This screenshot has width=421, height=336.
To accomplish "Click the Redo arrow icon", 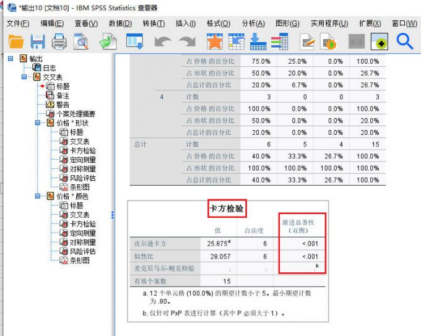I will coord(186,42).
